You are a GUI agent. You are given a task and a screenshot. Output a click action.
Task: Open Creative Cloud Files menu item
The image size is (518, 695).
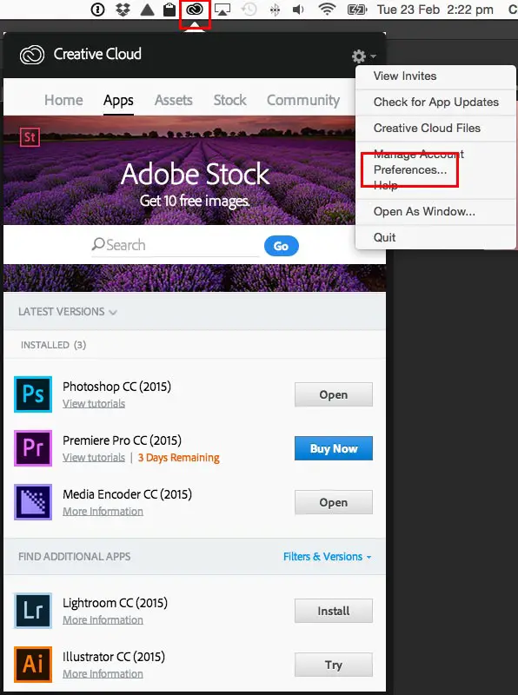435,128
